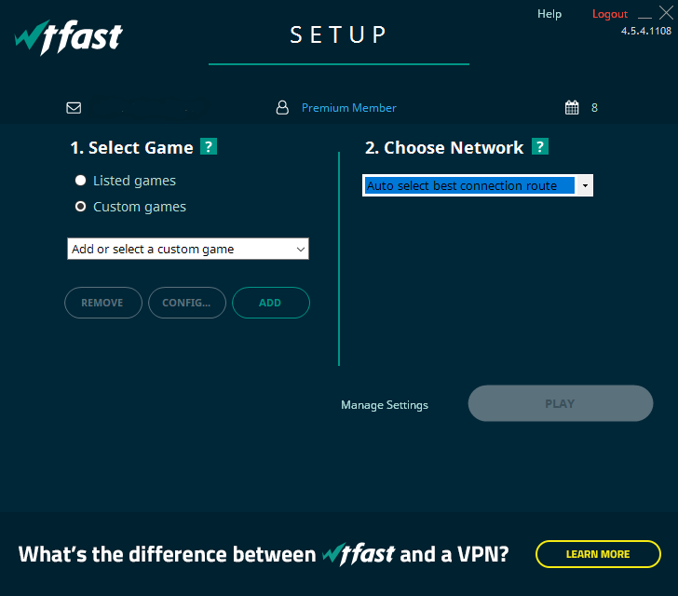Click the SETUP heading
Viewport: 678px width, 596px height.
(339, 35)
